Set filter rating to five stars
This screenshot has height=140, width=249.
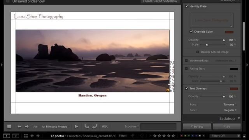173,136
